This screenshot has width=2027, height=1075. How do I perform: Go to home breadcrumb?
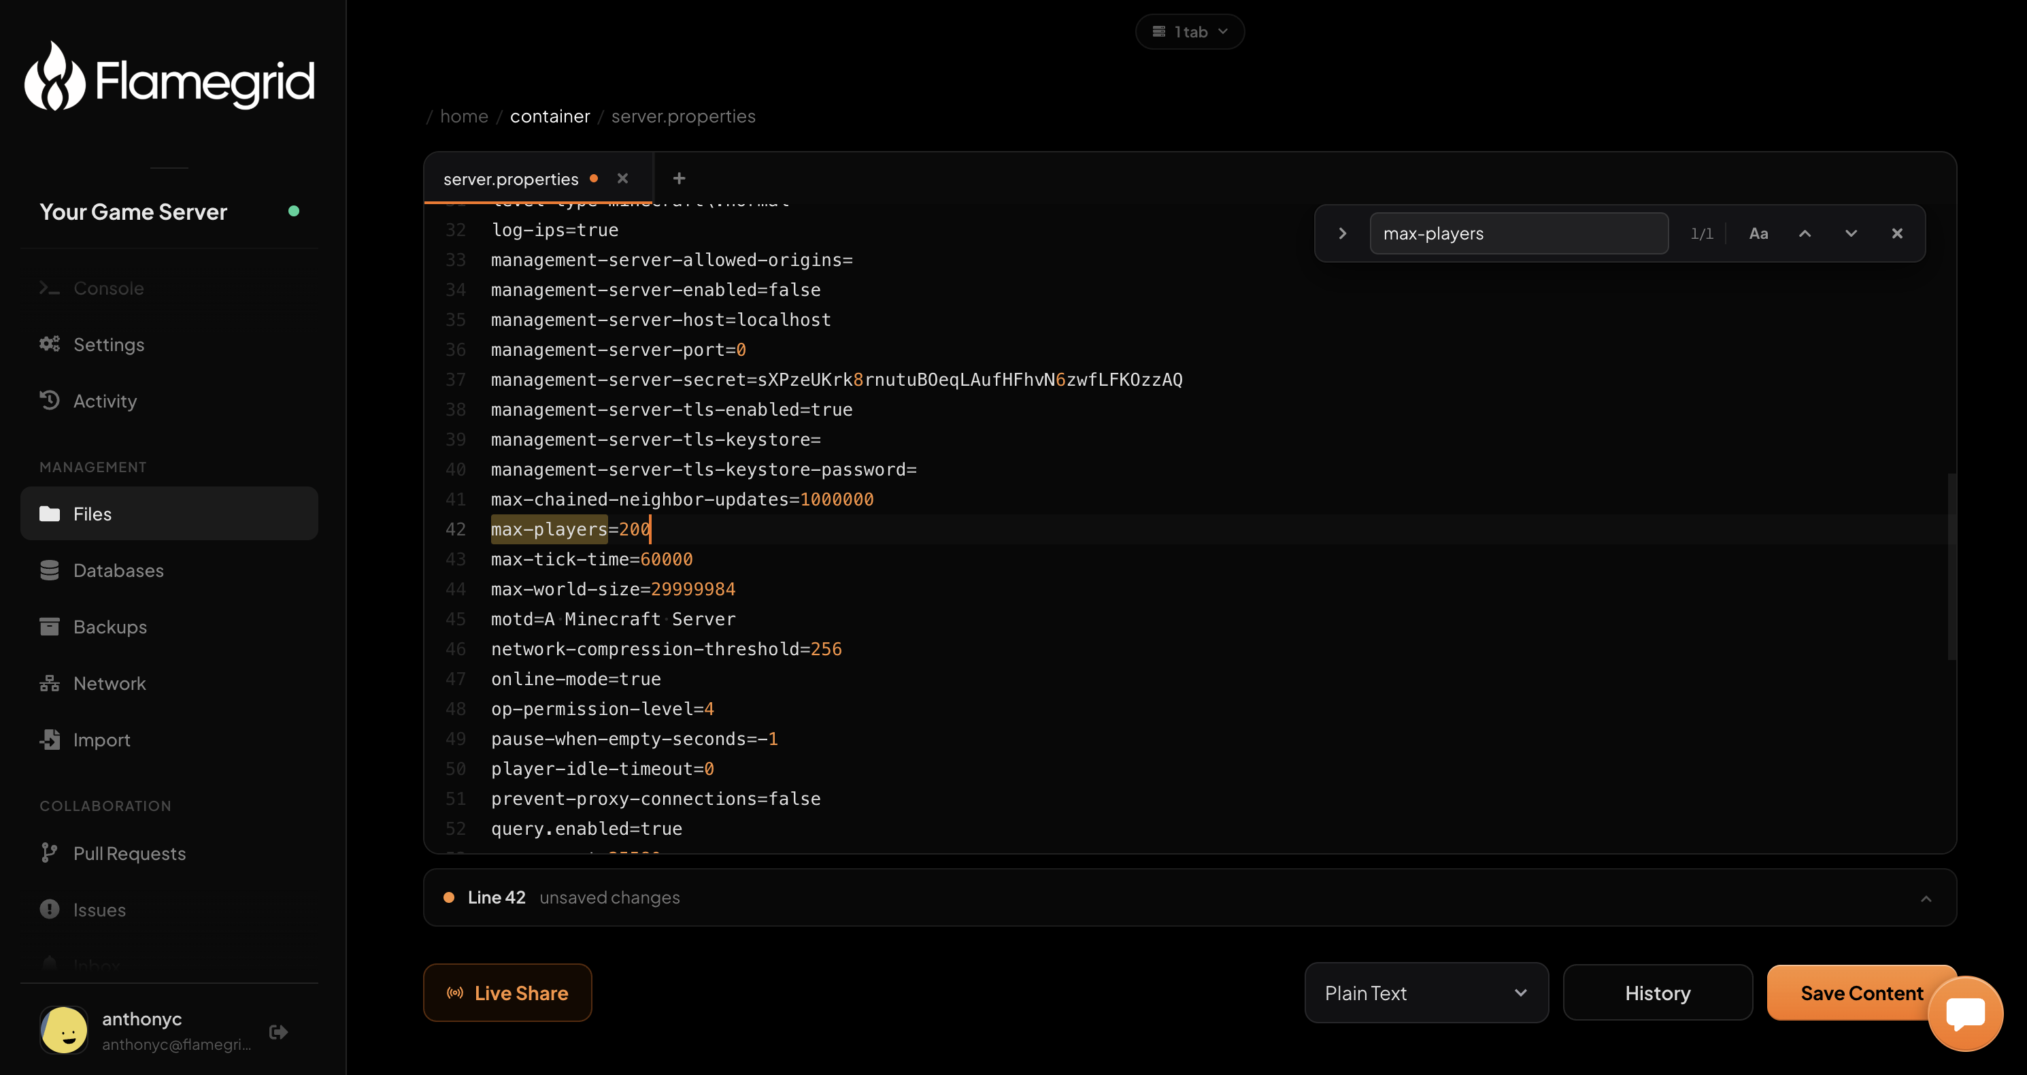(x=463, y=116)
